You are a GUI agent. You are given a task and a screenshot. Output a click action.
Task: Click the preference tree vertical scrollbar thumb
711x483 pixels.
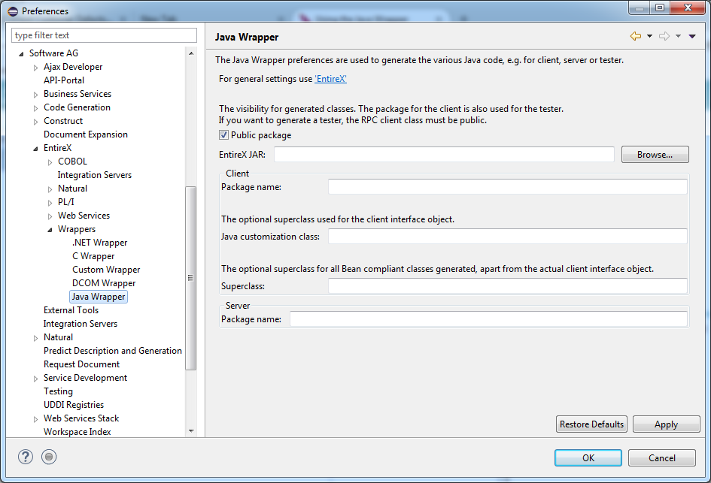point(191,278)
